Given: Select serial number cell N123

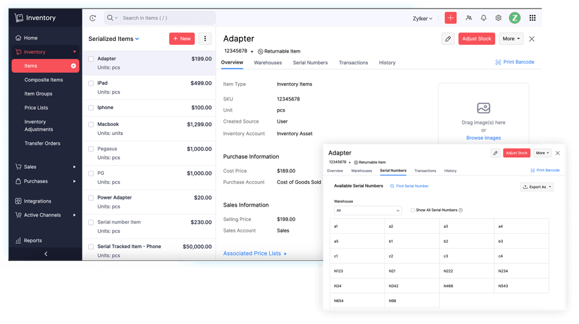Looking at the screenshot, I should (x=357, y=271).
